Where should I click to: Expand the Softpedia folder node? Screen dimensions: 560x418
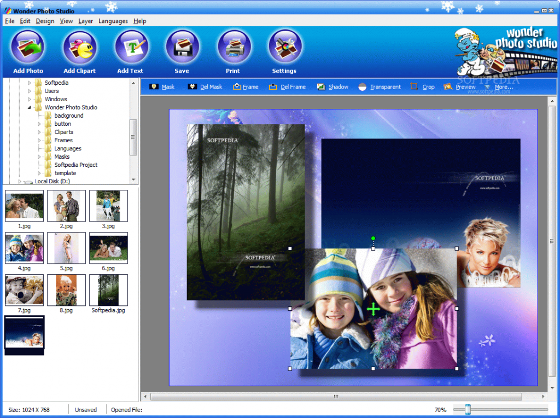click(30, 83)
